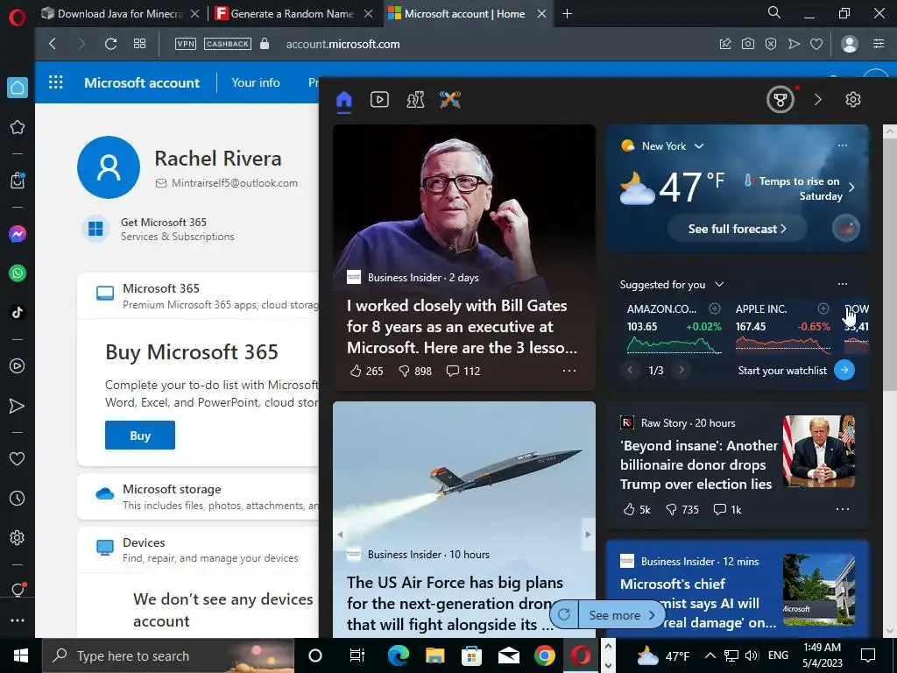Open weather card three-dot menu
The width and height of the screenshot is (897, 673).
[x=843, y=145]
